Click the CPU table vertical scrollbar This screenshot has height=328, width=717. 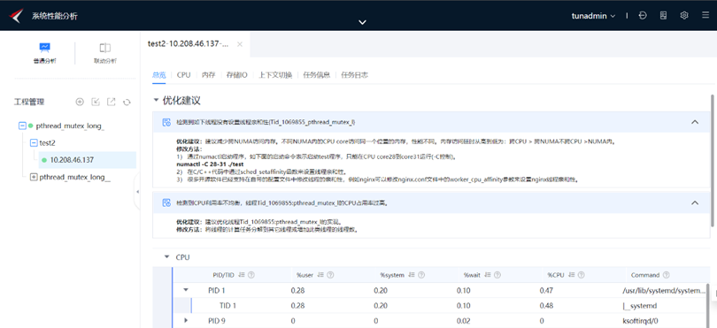tap(709, 305)
